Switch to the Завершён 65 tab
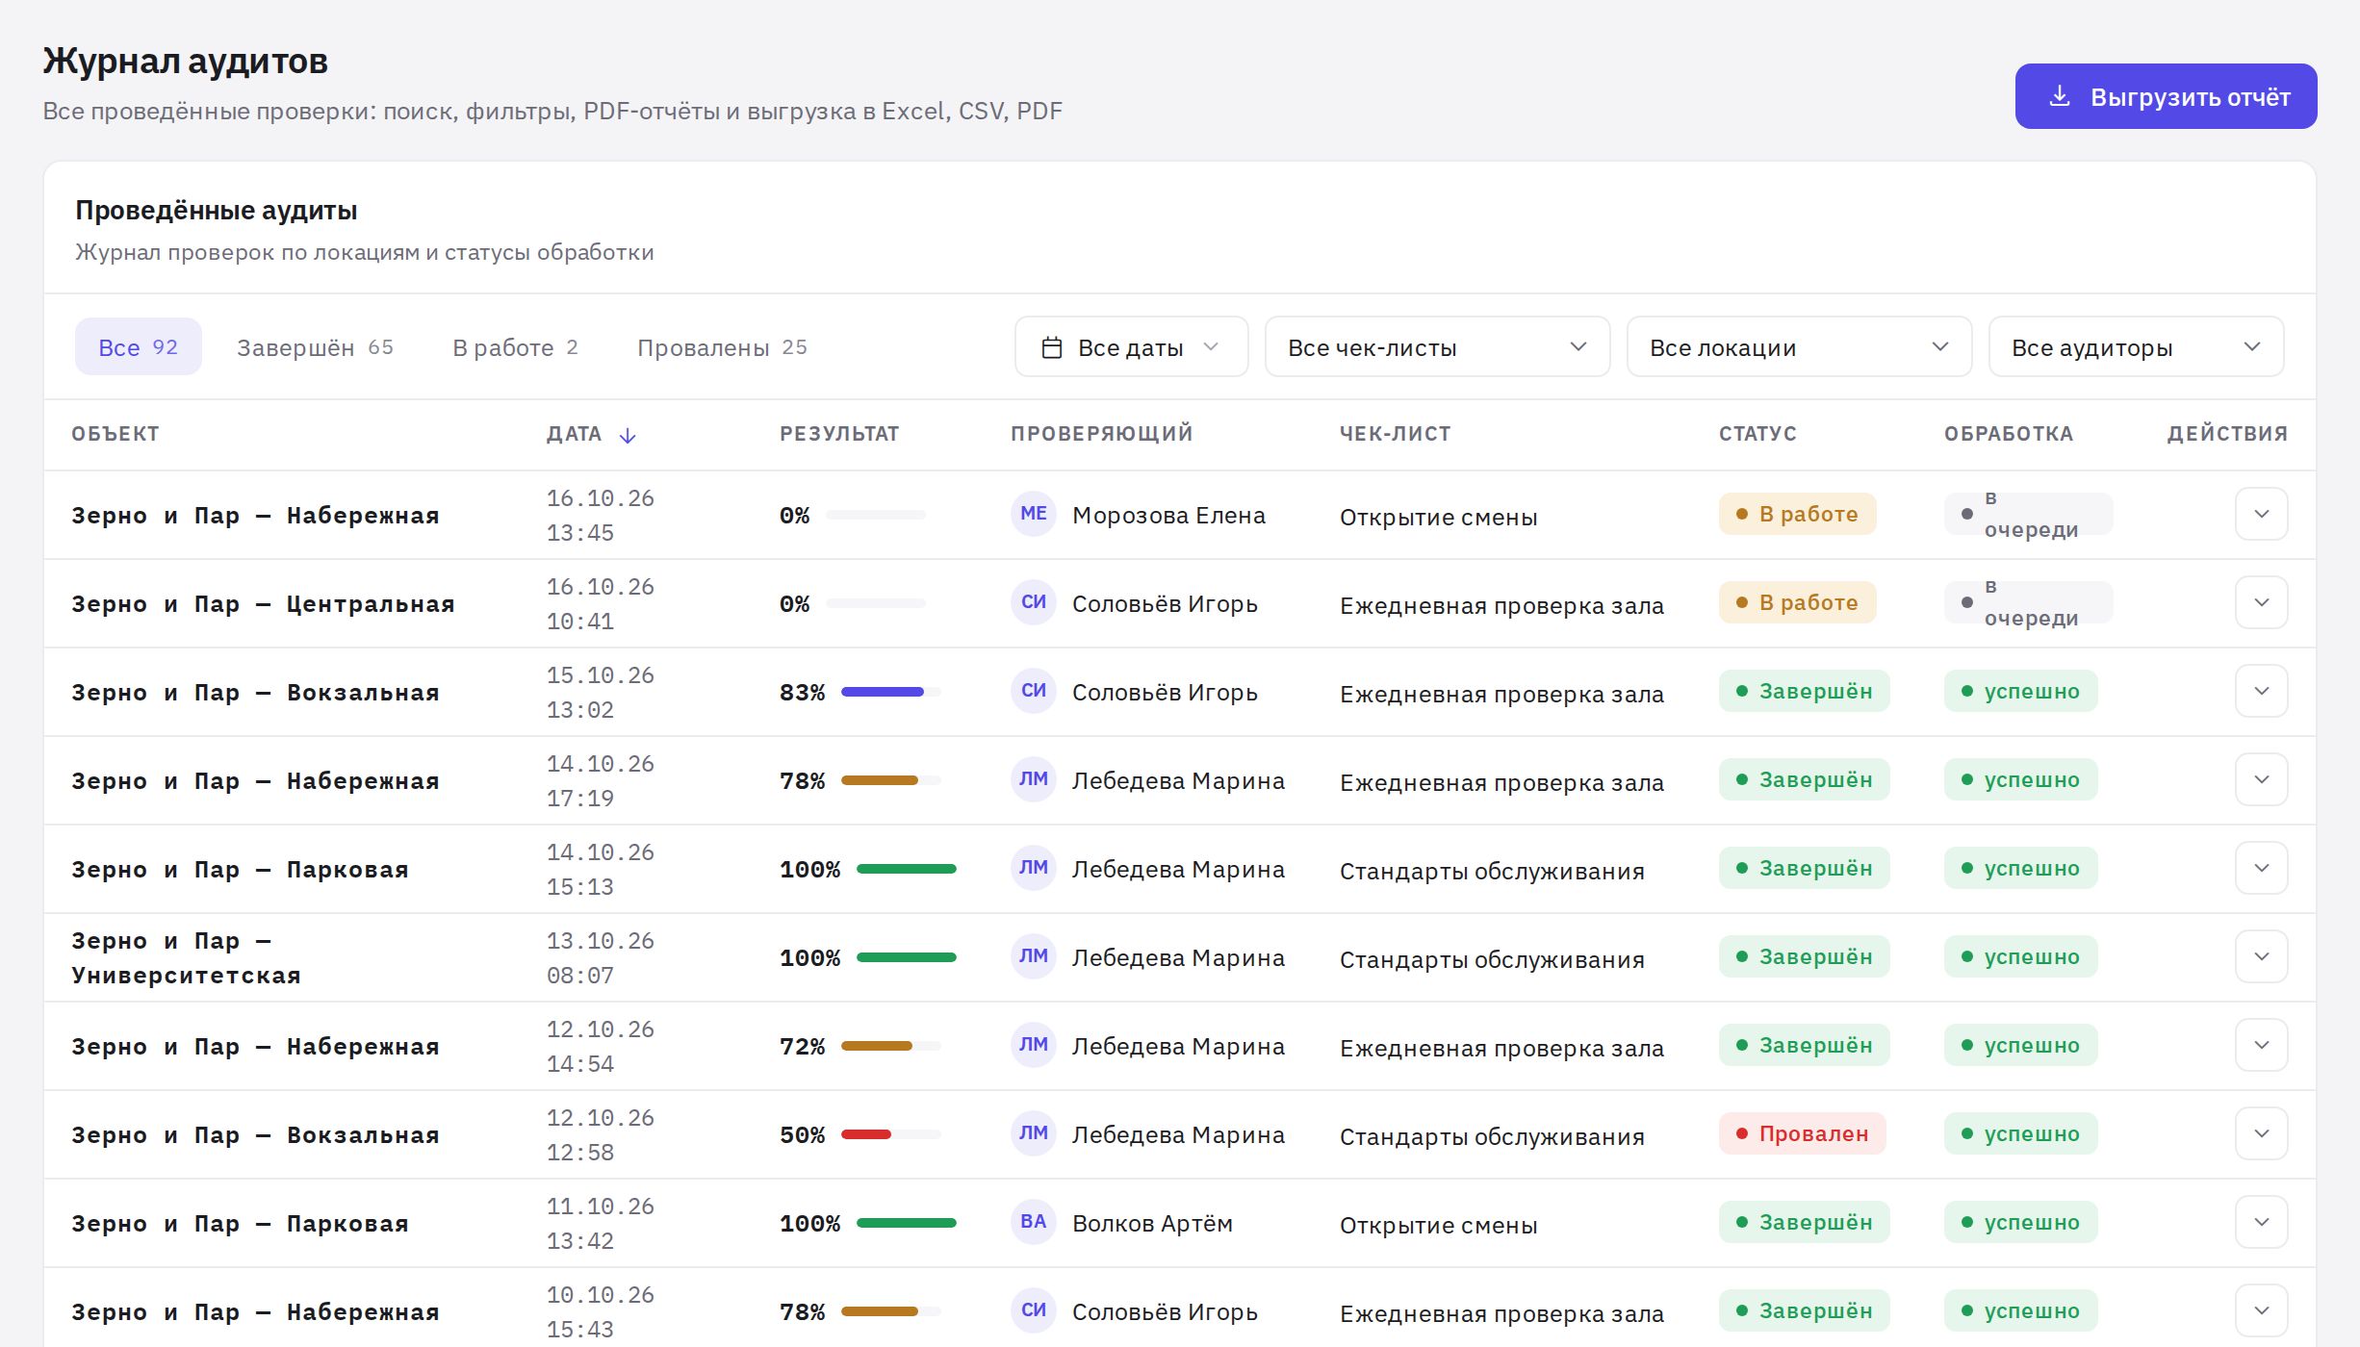 [x=315, y=346]
